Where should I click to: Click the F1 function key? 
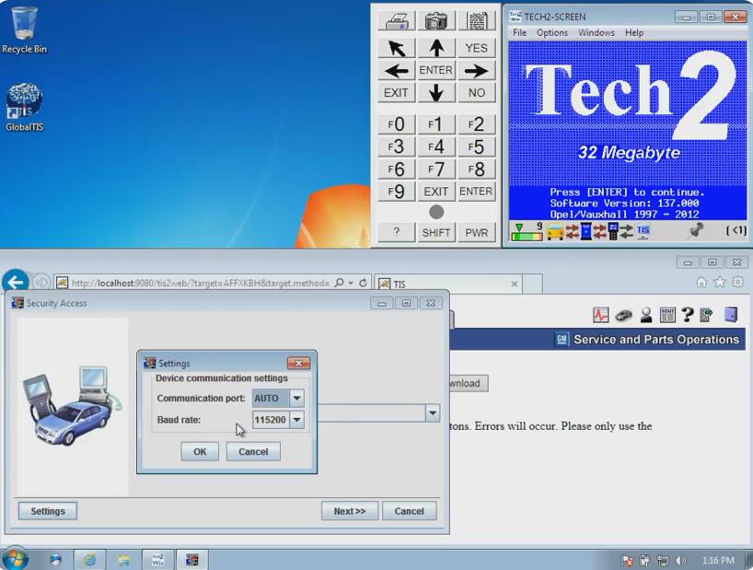pos(436,125)
